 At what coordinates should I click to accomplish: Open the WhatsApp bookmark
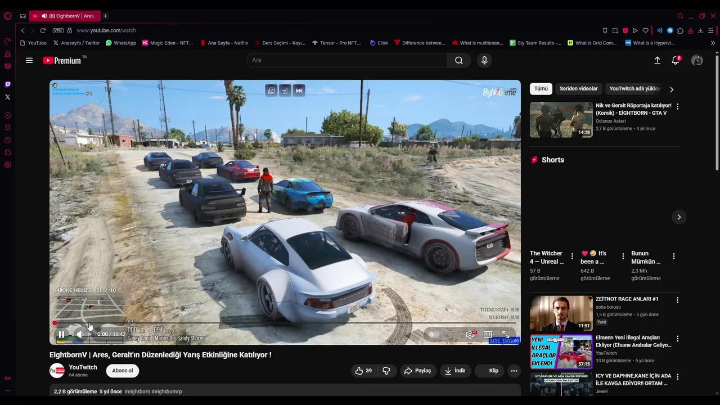[x=120, y=43]
